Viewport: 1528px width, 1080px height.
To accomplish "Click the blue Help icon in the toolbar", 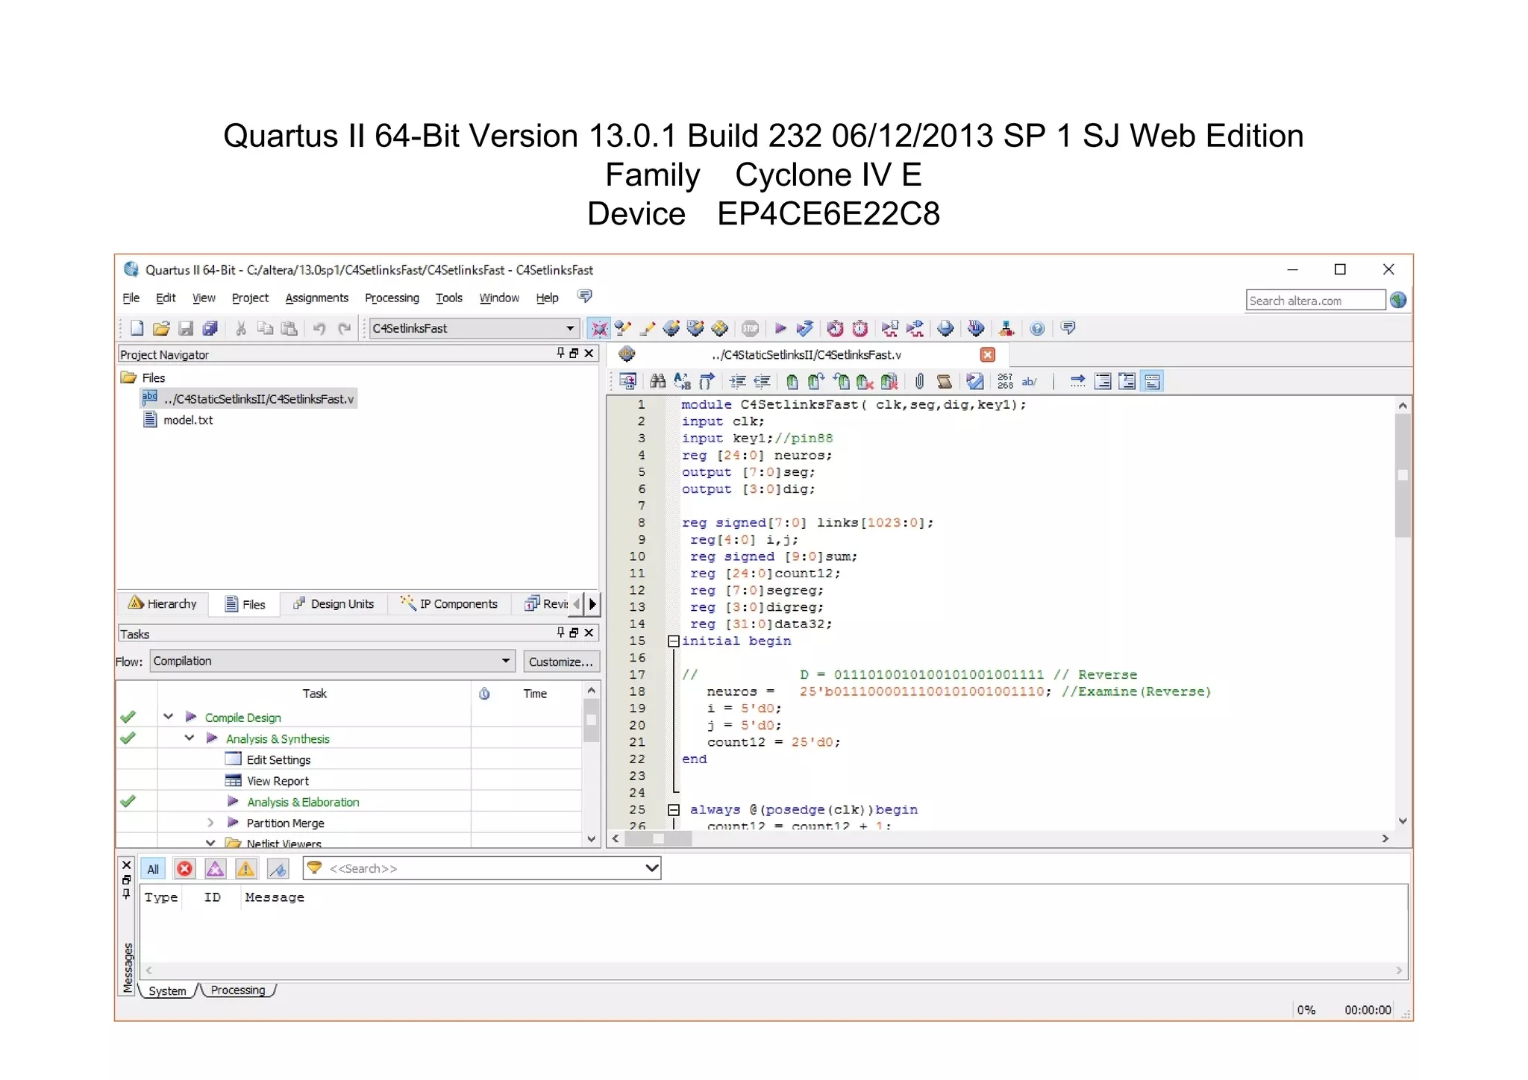I will [1037, 328].
